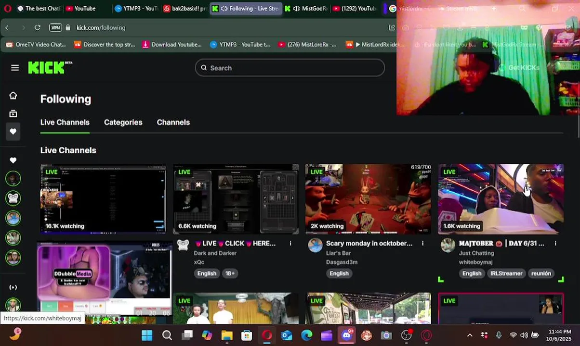
Task: Launch Microsoft Edge from taskbar
Action: 306,335
